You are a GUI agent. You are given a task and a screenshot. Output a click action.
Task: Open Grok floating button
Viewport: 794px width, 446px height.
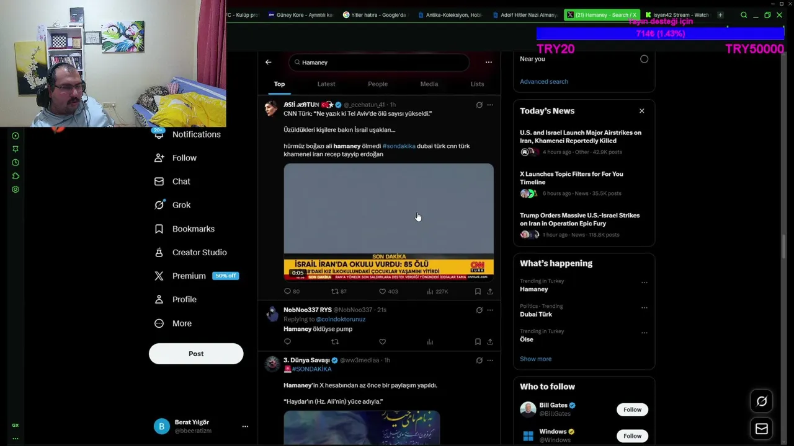click(762, 401)
